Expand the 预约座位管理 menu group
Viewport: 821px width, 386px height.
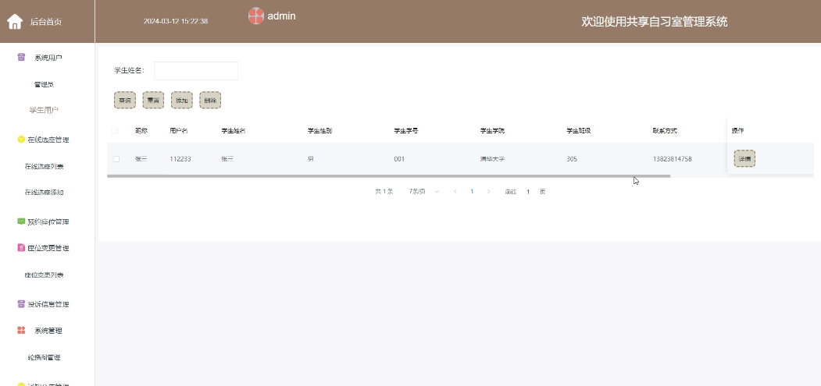pyautogui.click(x=47, y=221)
